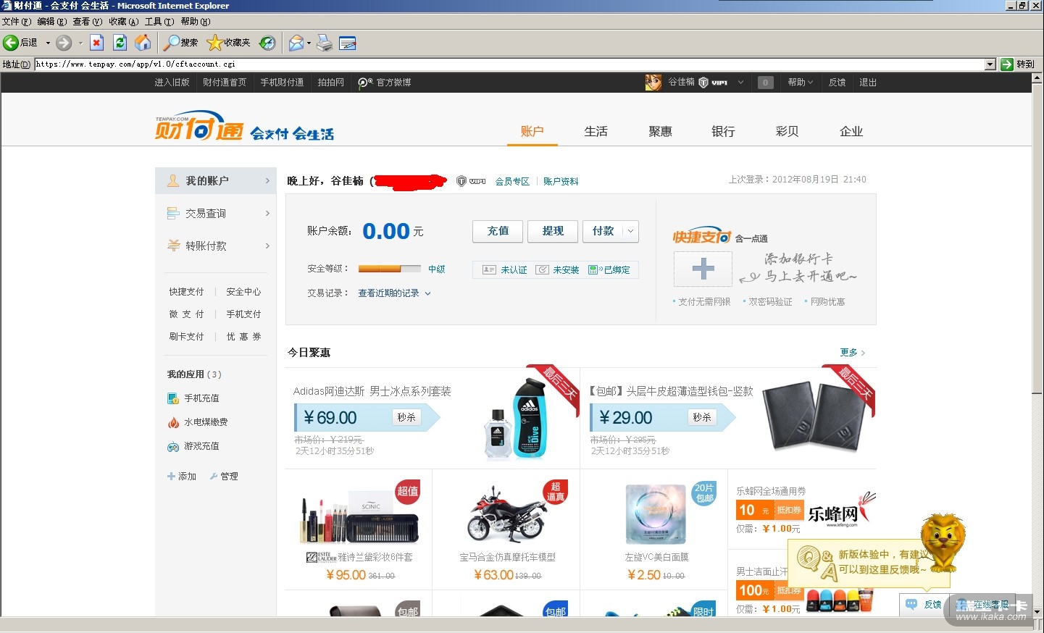The width and height of the screenshot is (1044, 633).
Task: Click the 已绑定 phone binding status
Action: (x=609, y=269)
